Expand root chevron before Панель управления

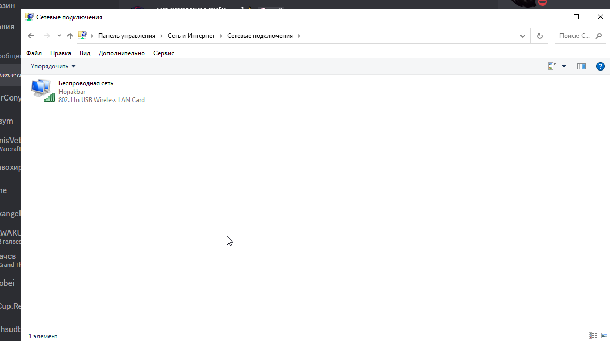point(92,36)
